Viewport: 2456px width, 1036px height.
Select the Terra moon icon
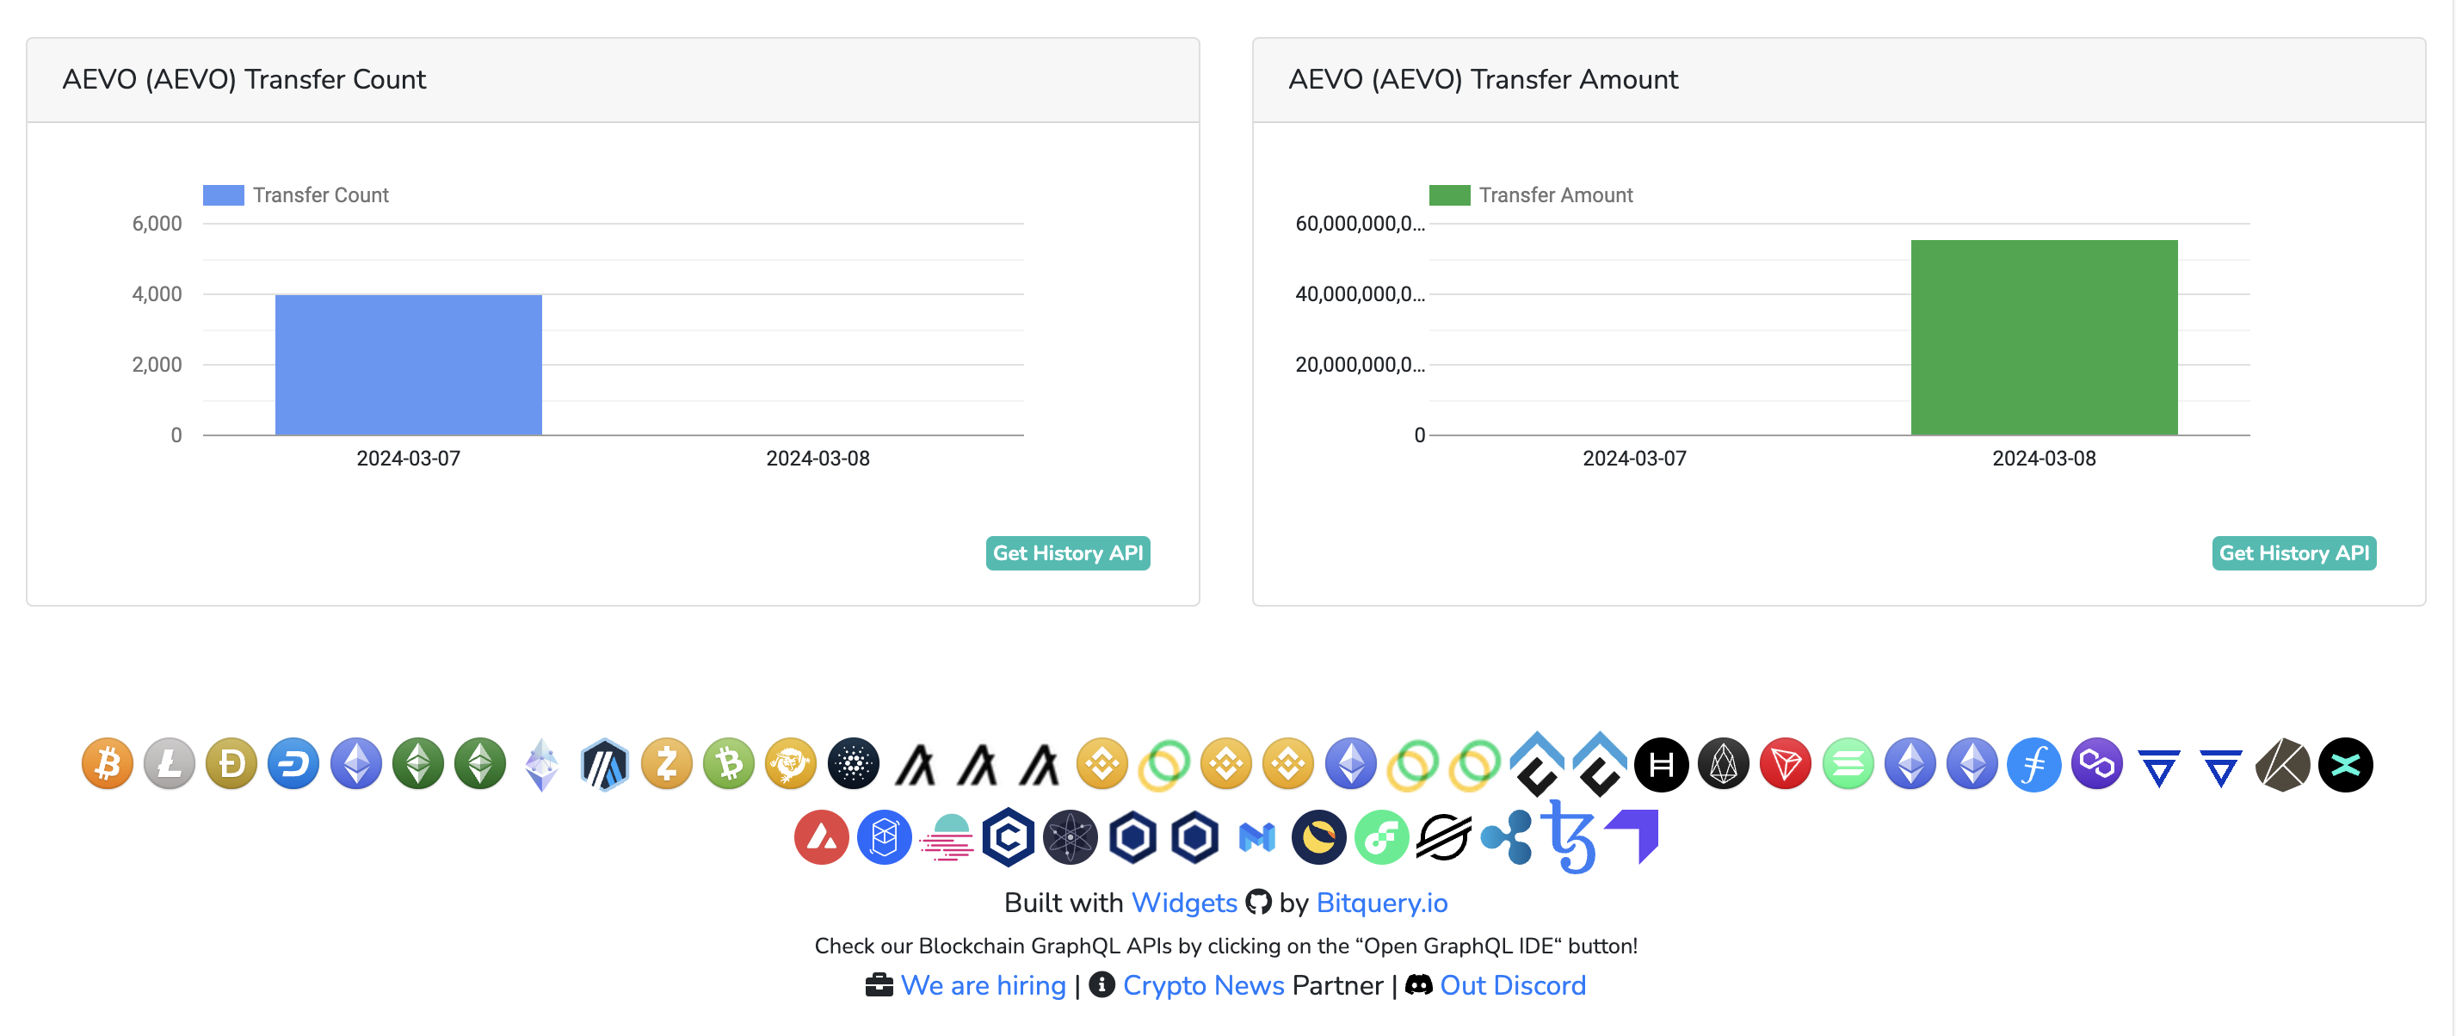(x=1318, y=838)
